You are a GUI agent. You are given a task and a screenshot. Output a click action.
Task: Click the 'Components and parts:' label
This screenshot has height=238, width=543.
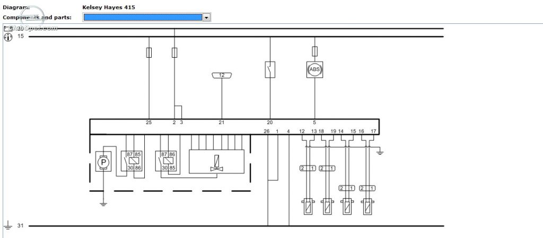click(37, 17)
